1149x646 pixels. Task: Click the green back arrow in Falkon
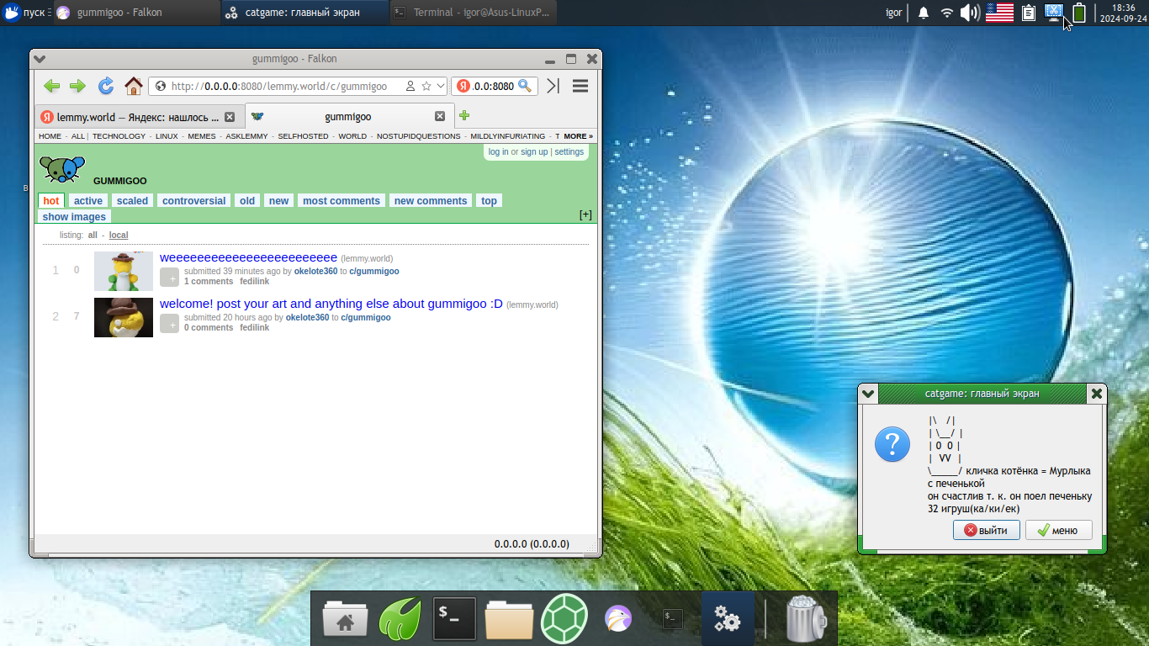[51, 86]
